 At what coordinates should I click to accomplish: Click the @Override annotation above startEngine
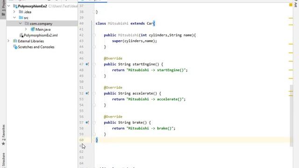pos(113,58)
